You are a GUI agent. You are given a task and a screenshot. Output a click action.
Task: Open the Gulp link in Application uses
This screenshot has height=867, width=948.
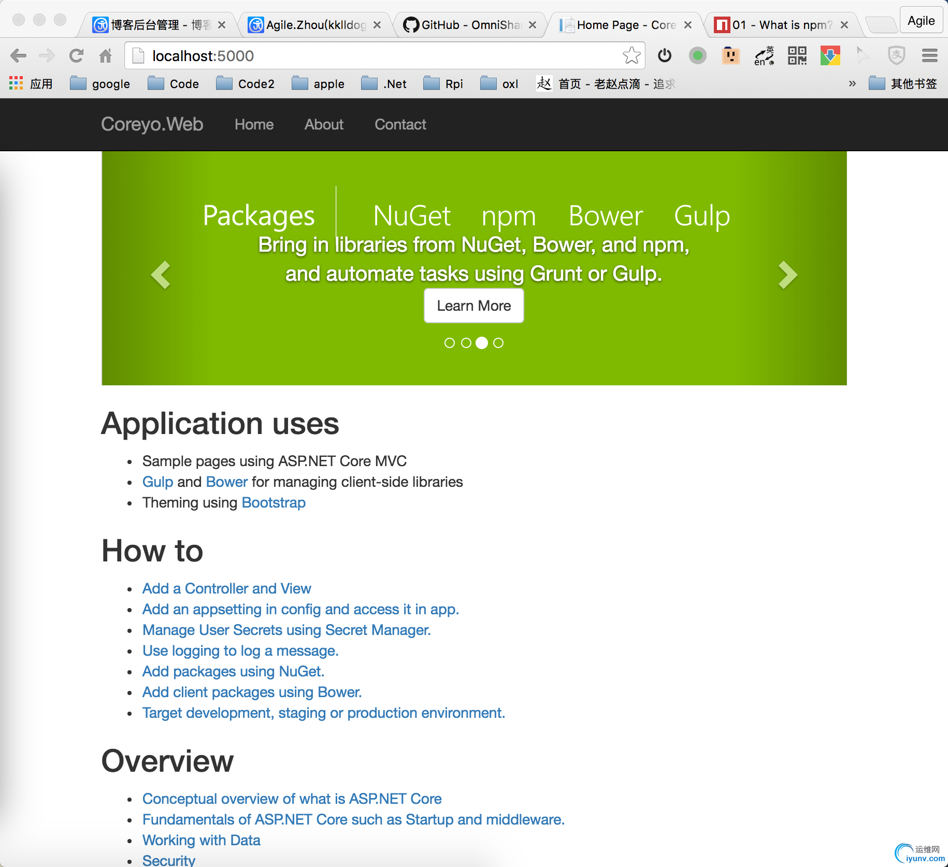[x=157, y=482]
